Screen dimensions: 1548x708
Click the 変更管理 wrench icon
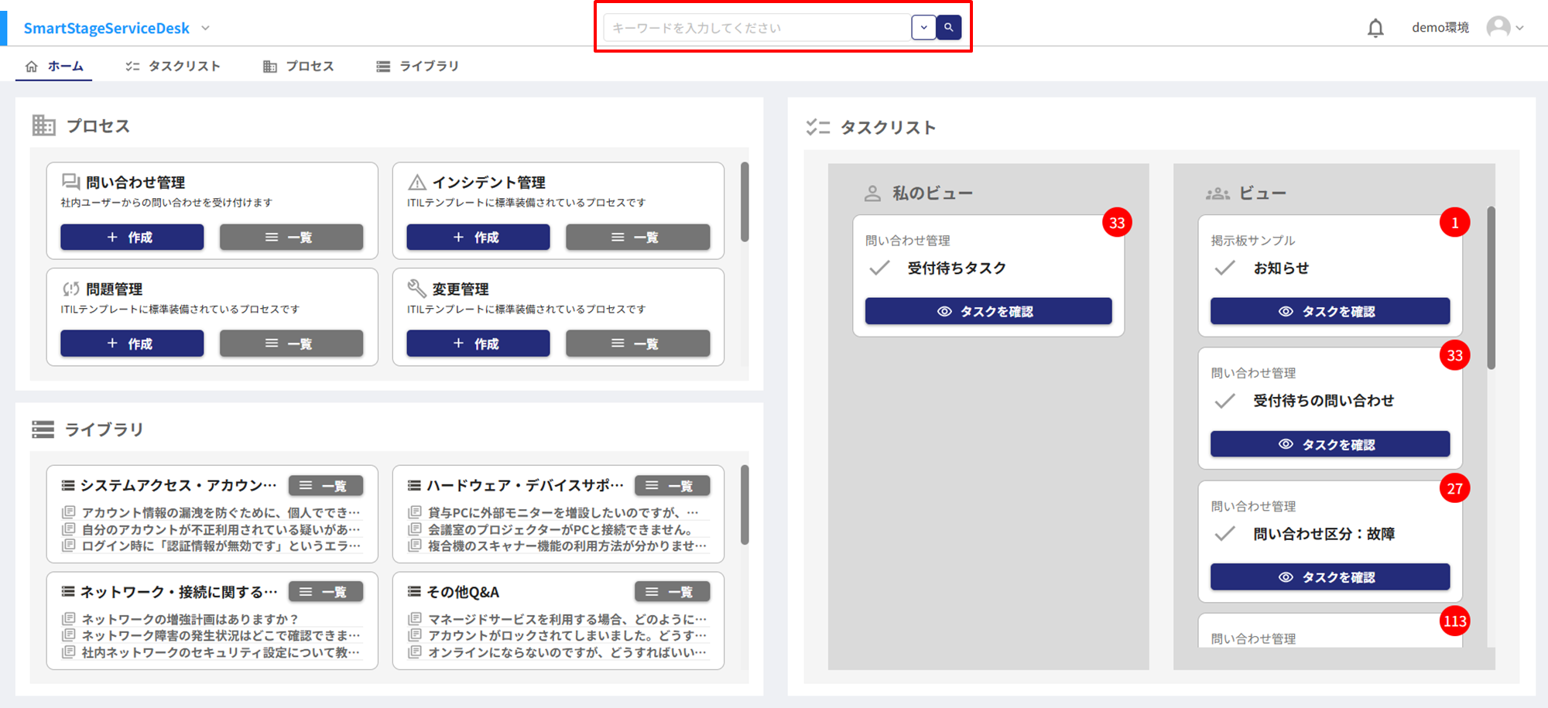[416, 289]
